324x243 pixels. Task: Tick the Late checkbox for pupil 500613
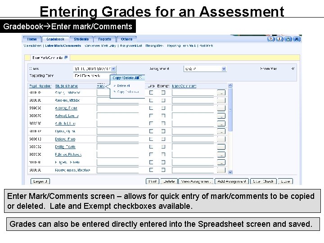(151, 139)
